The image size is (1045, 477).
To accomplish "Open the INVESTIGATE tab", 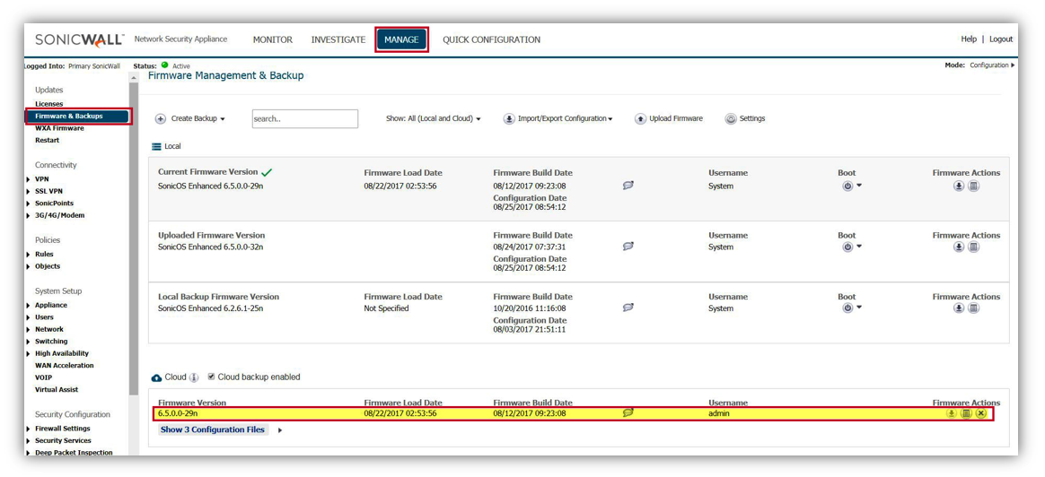I will tap(338, 39).
